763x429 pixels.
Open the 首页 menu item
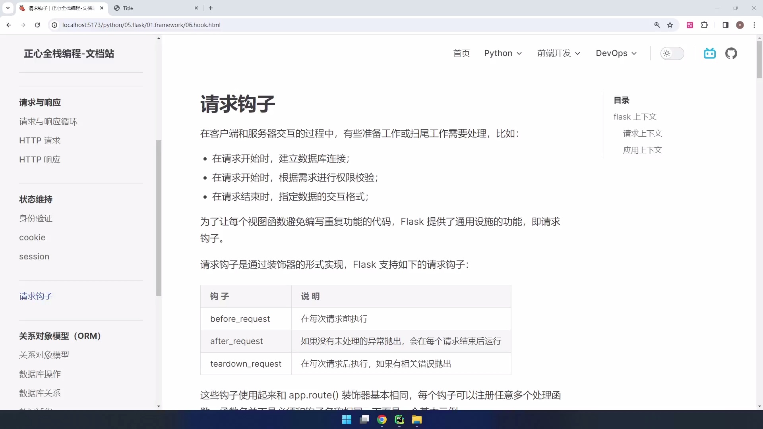461,53
